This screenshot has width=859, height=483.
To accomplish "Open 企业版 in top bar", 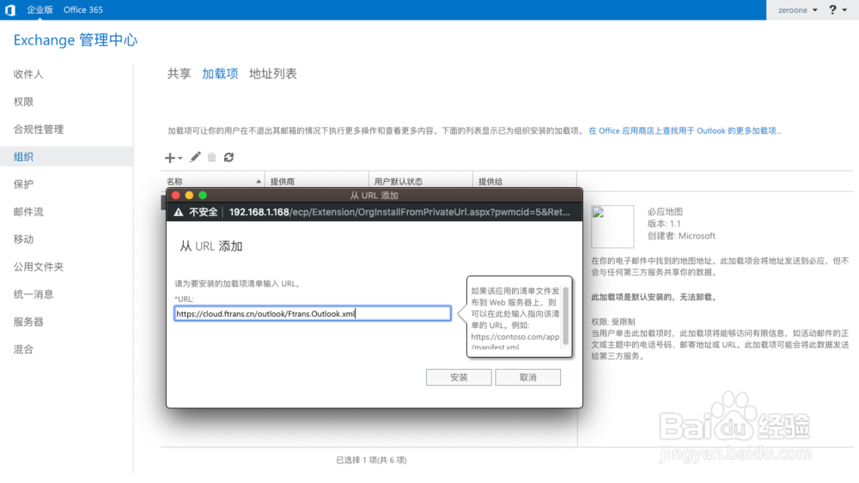I will click(x=40, y=9).
